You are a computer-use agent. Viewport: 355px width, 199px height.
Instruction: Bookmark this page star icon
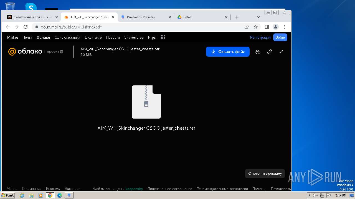pyautogui.click(x=256, y=27)
